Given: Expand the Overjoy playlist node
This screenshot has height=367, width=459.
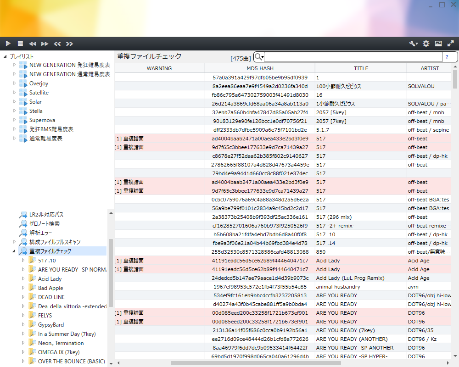Looking at the screenshot, I should pyautogui.click(x=14, y=83).
